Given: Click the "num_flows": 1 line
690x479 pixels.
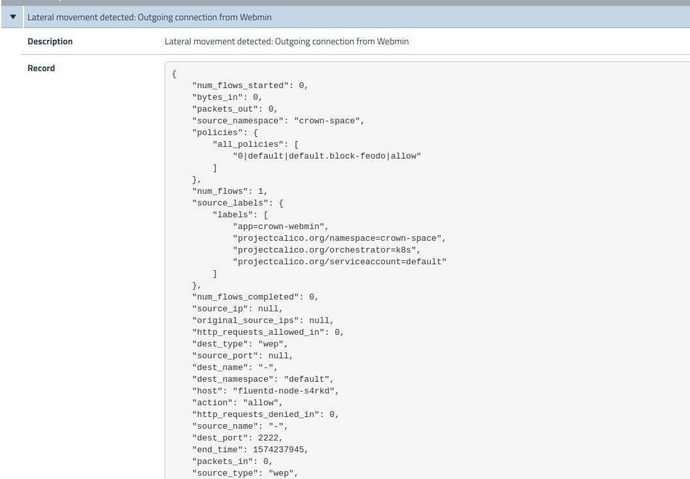Looking at the screenshot, I should click(230, 191).
